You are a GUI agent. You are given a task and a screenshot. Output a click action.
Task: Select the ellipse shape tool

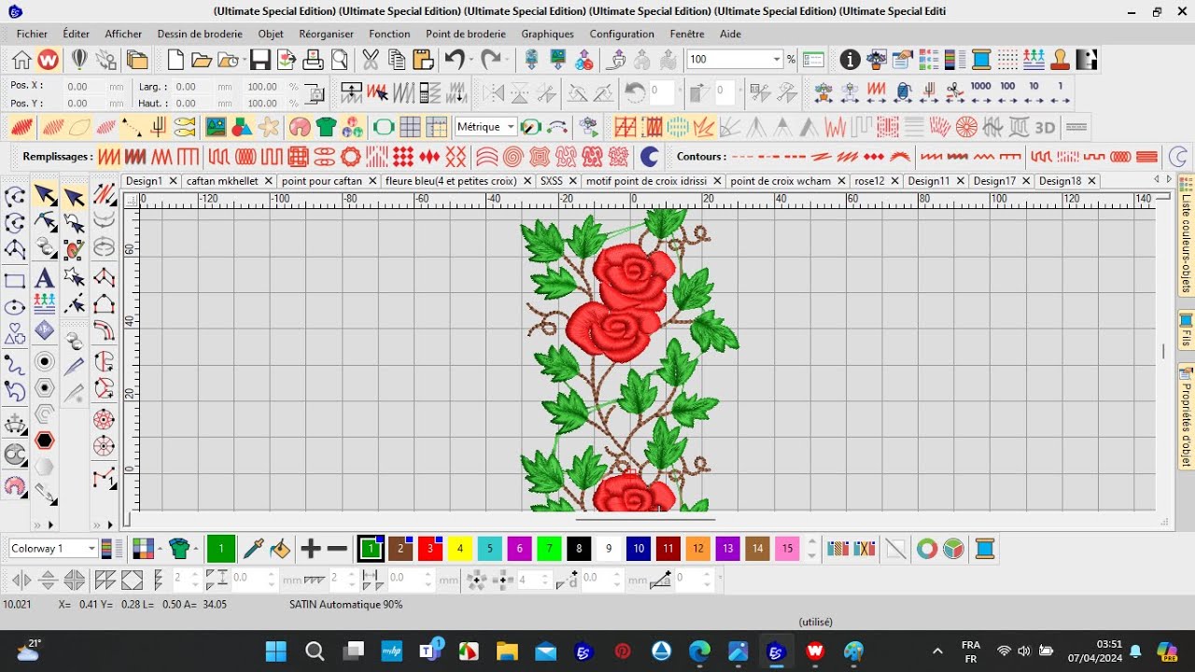point(14,307)
